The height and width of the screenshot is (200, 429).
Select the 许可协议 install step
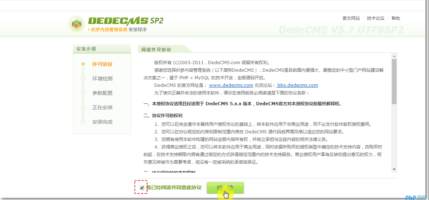102,64
